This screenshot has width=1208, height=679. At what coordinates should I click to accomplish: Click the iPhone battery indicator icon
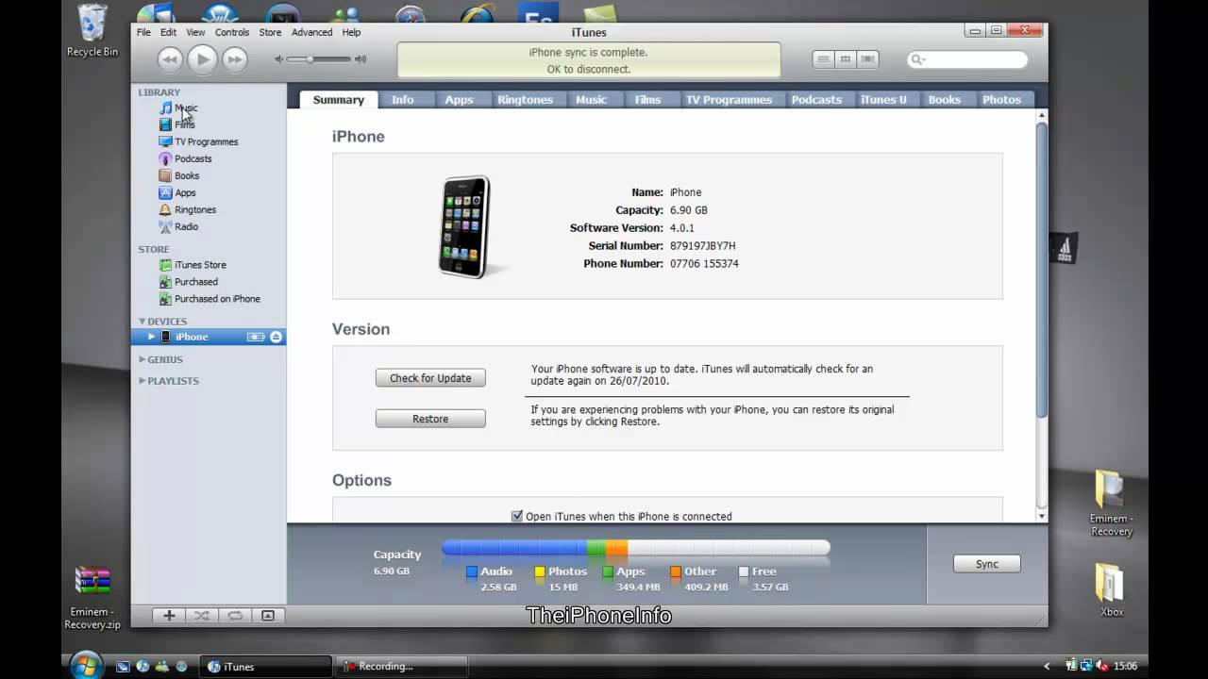click(x=256, y=337)
